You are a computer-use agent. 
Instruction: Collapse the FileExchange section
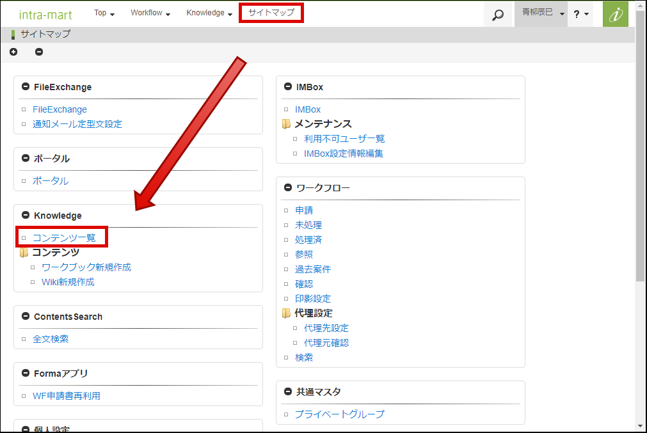pos(26,87)
